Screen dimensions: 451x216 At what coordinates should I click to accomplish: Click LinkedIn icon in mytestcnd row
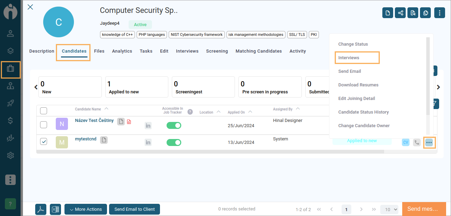coord(148,142)
